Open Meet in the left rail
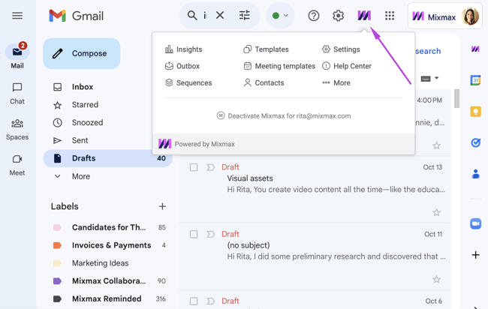The width and height of the screenshot is (488, 309). (x=17, y=165)
